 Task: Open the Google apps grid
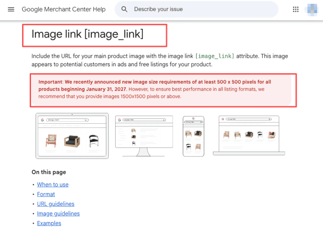(296, 9)
